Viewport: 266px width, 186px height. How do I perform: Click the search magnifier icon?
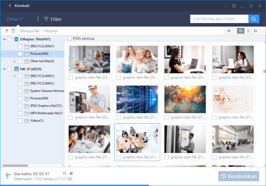point(253,19)
